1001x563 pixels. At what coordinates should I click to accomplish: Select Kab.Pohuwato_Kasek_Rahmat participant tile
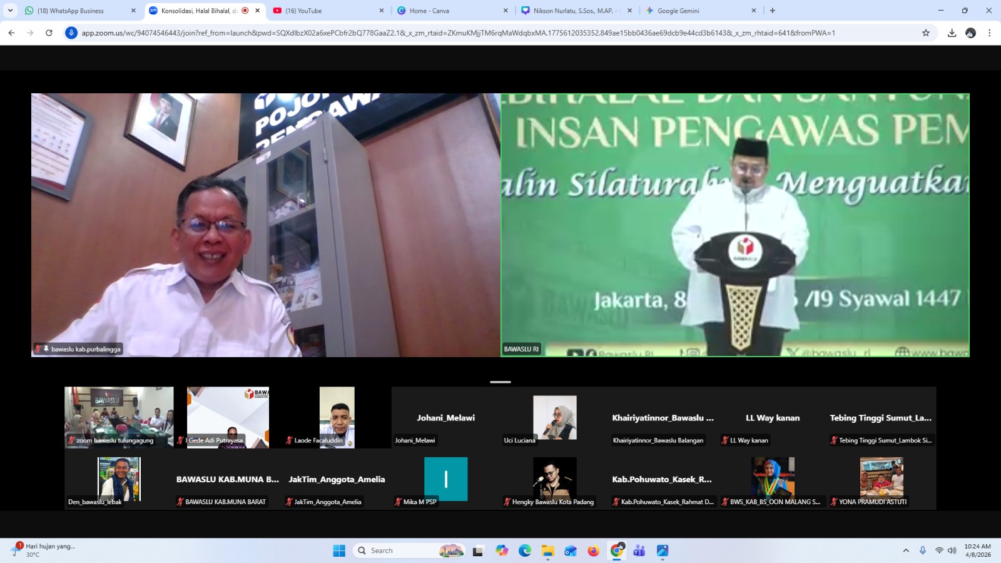coord(664,479)
